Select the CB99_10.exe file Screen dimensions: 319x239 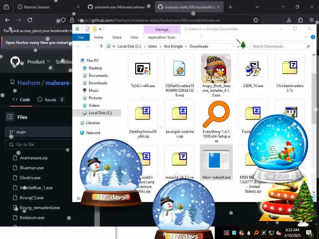click(253, 71)
